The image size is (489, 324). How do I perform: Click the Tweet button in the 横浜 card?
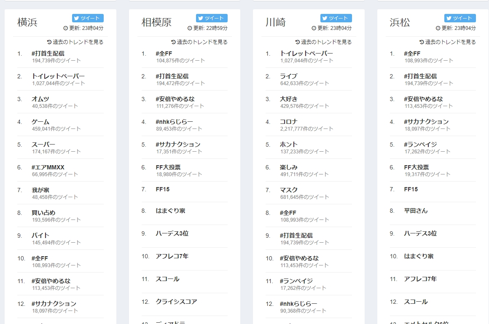tap(88, 18)
